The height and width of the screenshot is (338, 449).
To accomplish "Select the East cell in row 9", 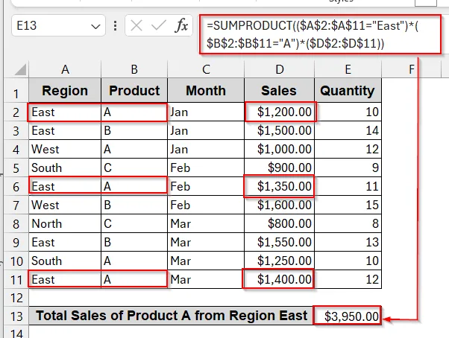I will click(x=65, y=242).
